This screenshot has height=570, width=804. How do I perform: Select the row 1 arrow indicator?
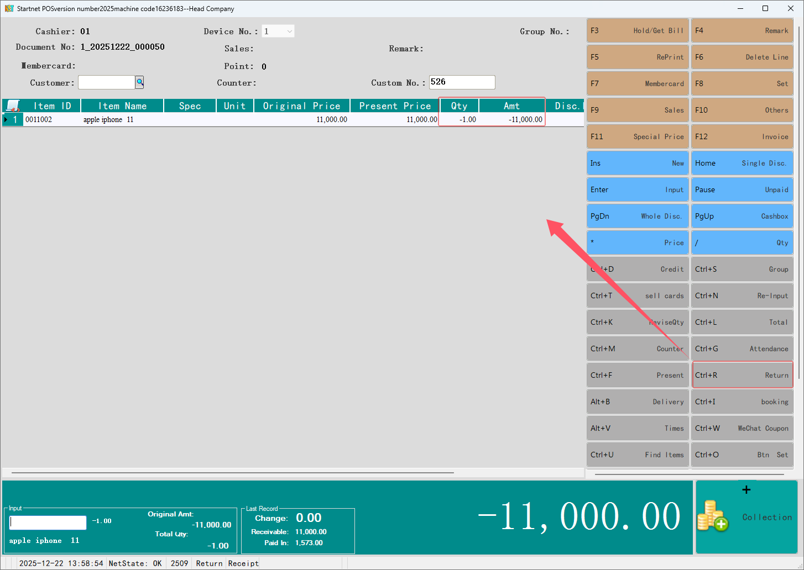(x=6, y=120)
